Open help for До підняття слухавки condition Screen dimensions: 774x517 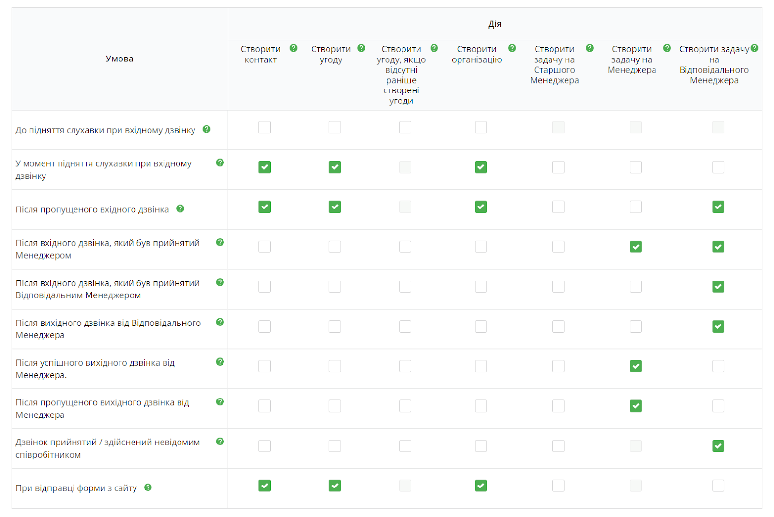(x=207, y=129)
